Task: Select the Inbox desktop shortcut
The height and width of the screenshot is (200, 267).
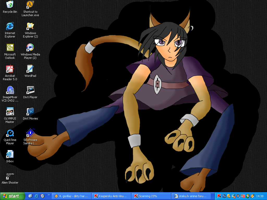Action: tap(10, 157)
